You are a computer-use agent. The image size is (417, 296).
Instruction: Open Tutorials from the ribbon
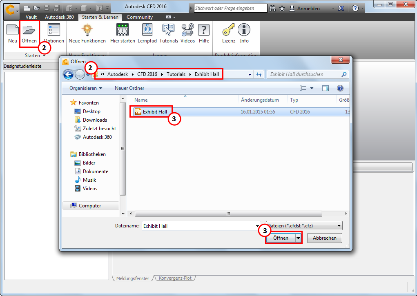tap(169, 33)
